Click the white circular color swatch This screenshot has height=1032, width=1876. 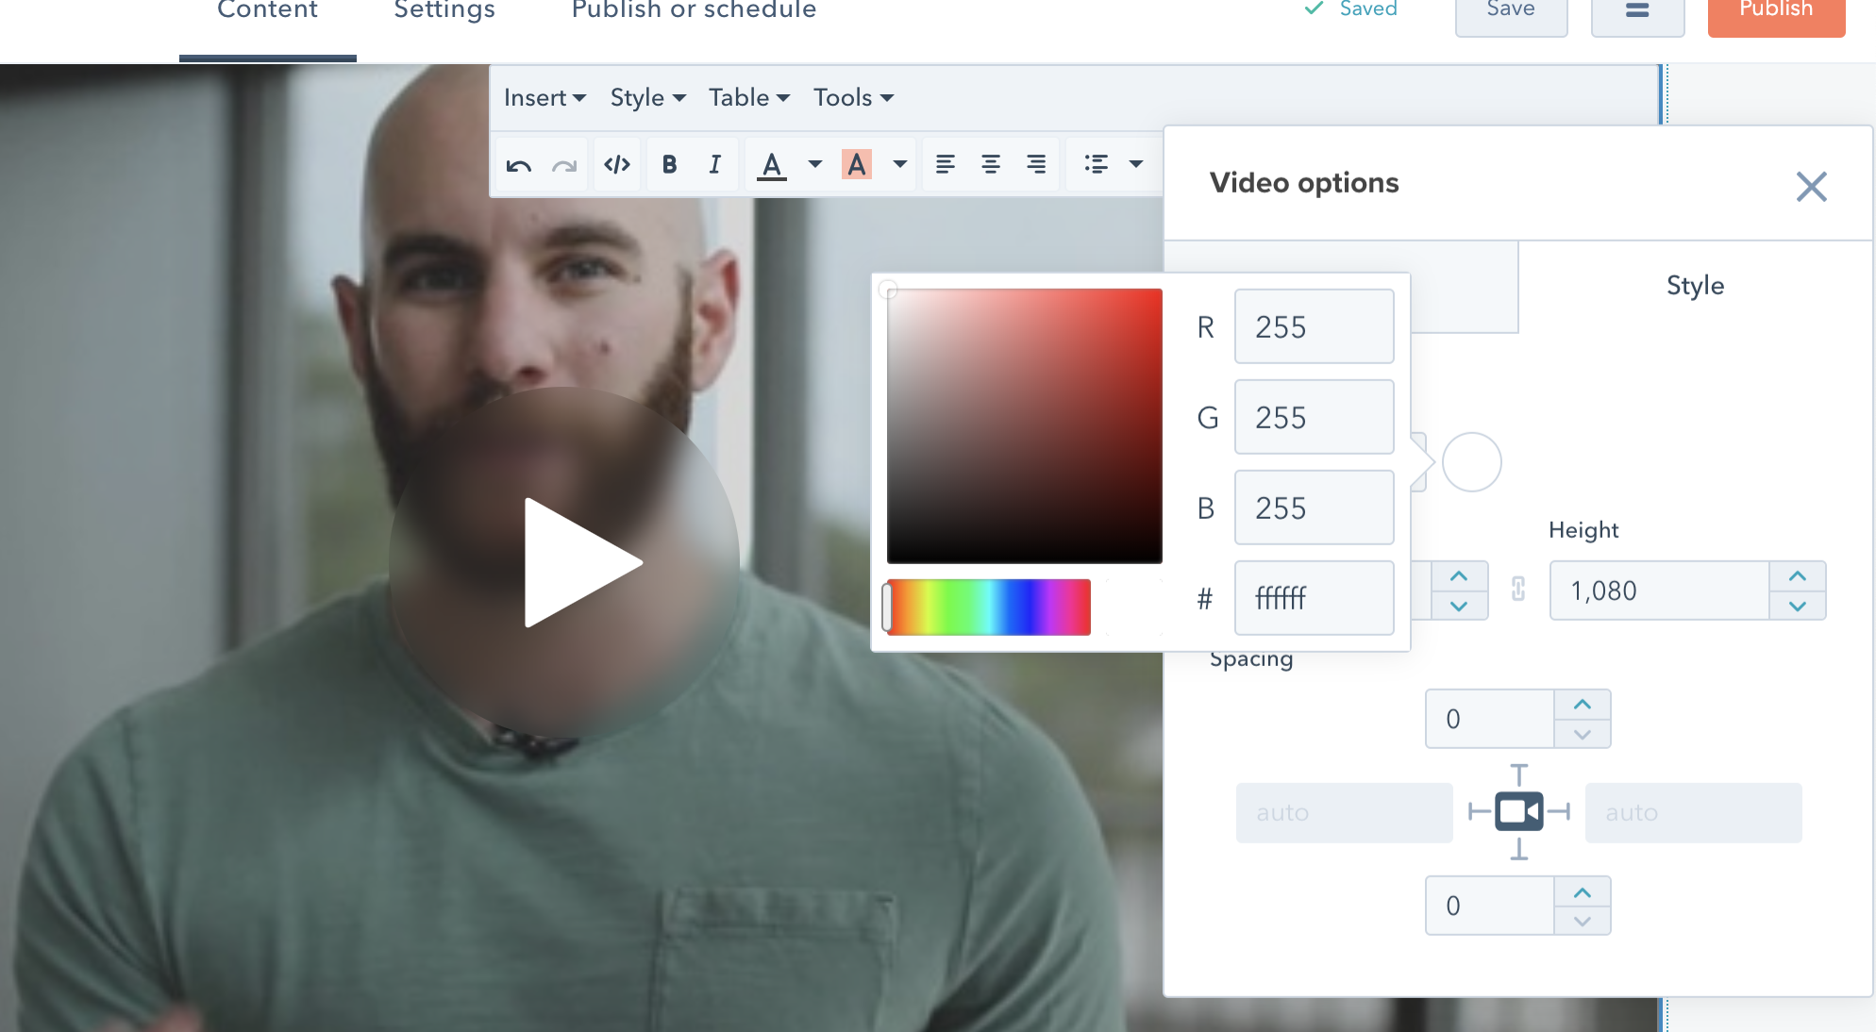point(1471,462)
